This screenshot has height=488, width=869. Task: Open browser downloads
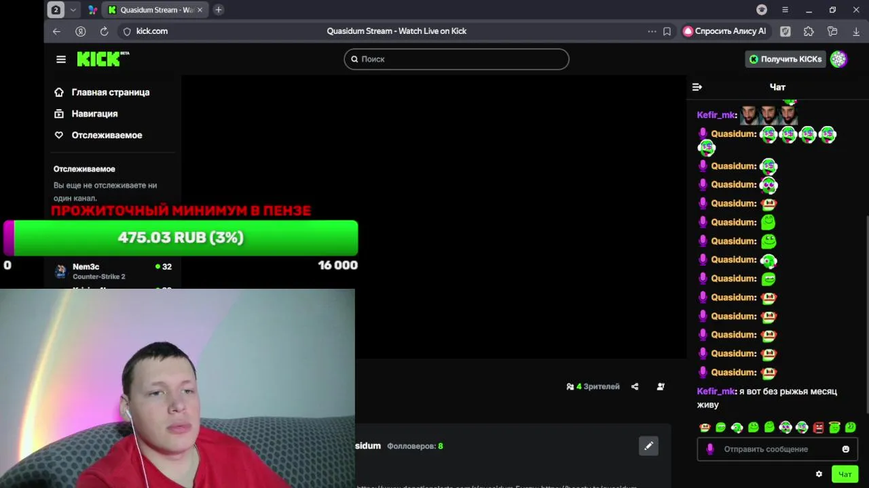pos(856,31)
